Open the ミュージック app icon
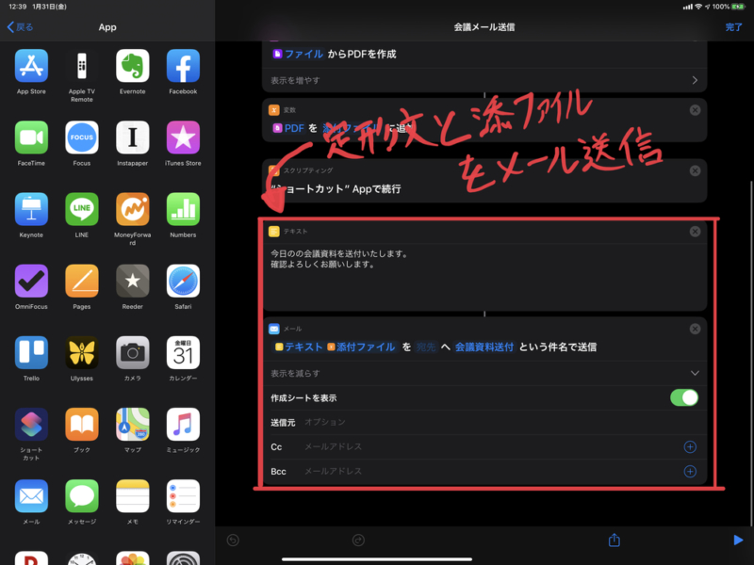 (x=183, y=425)
